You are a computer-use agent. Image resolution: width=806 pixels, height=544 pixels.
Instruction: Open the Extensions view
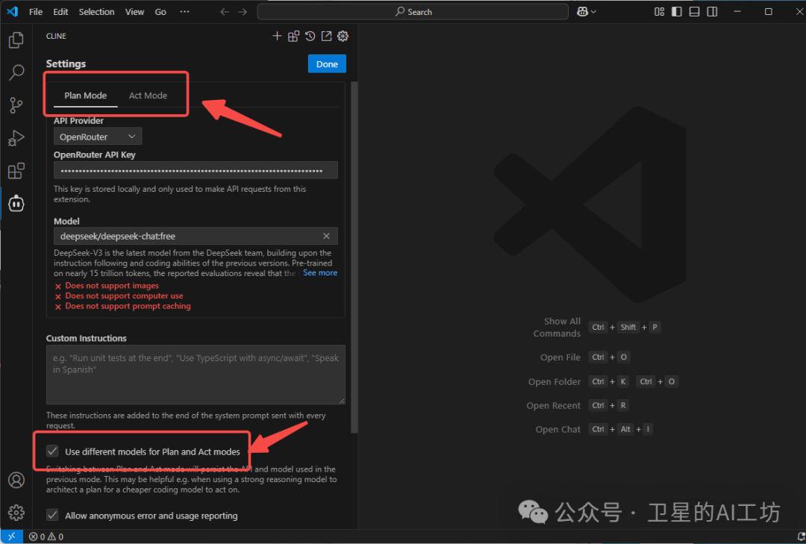[x=16, y=170]
